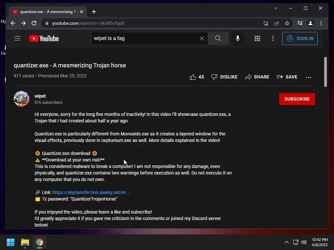Share this page icon in the address bar
Viewport: 334px width, 250px height.
click(277, 23)
